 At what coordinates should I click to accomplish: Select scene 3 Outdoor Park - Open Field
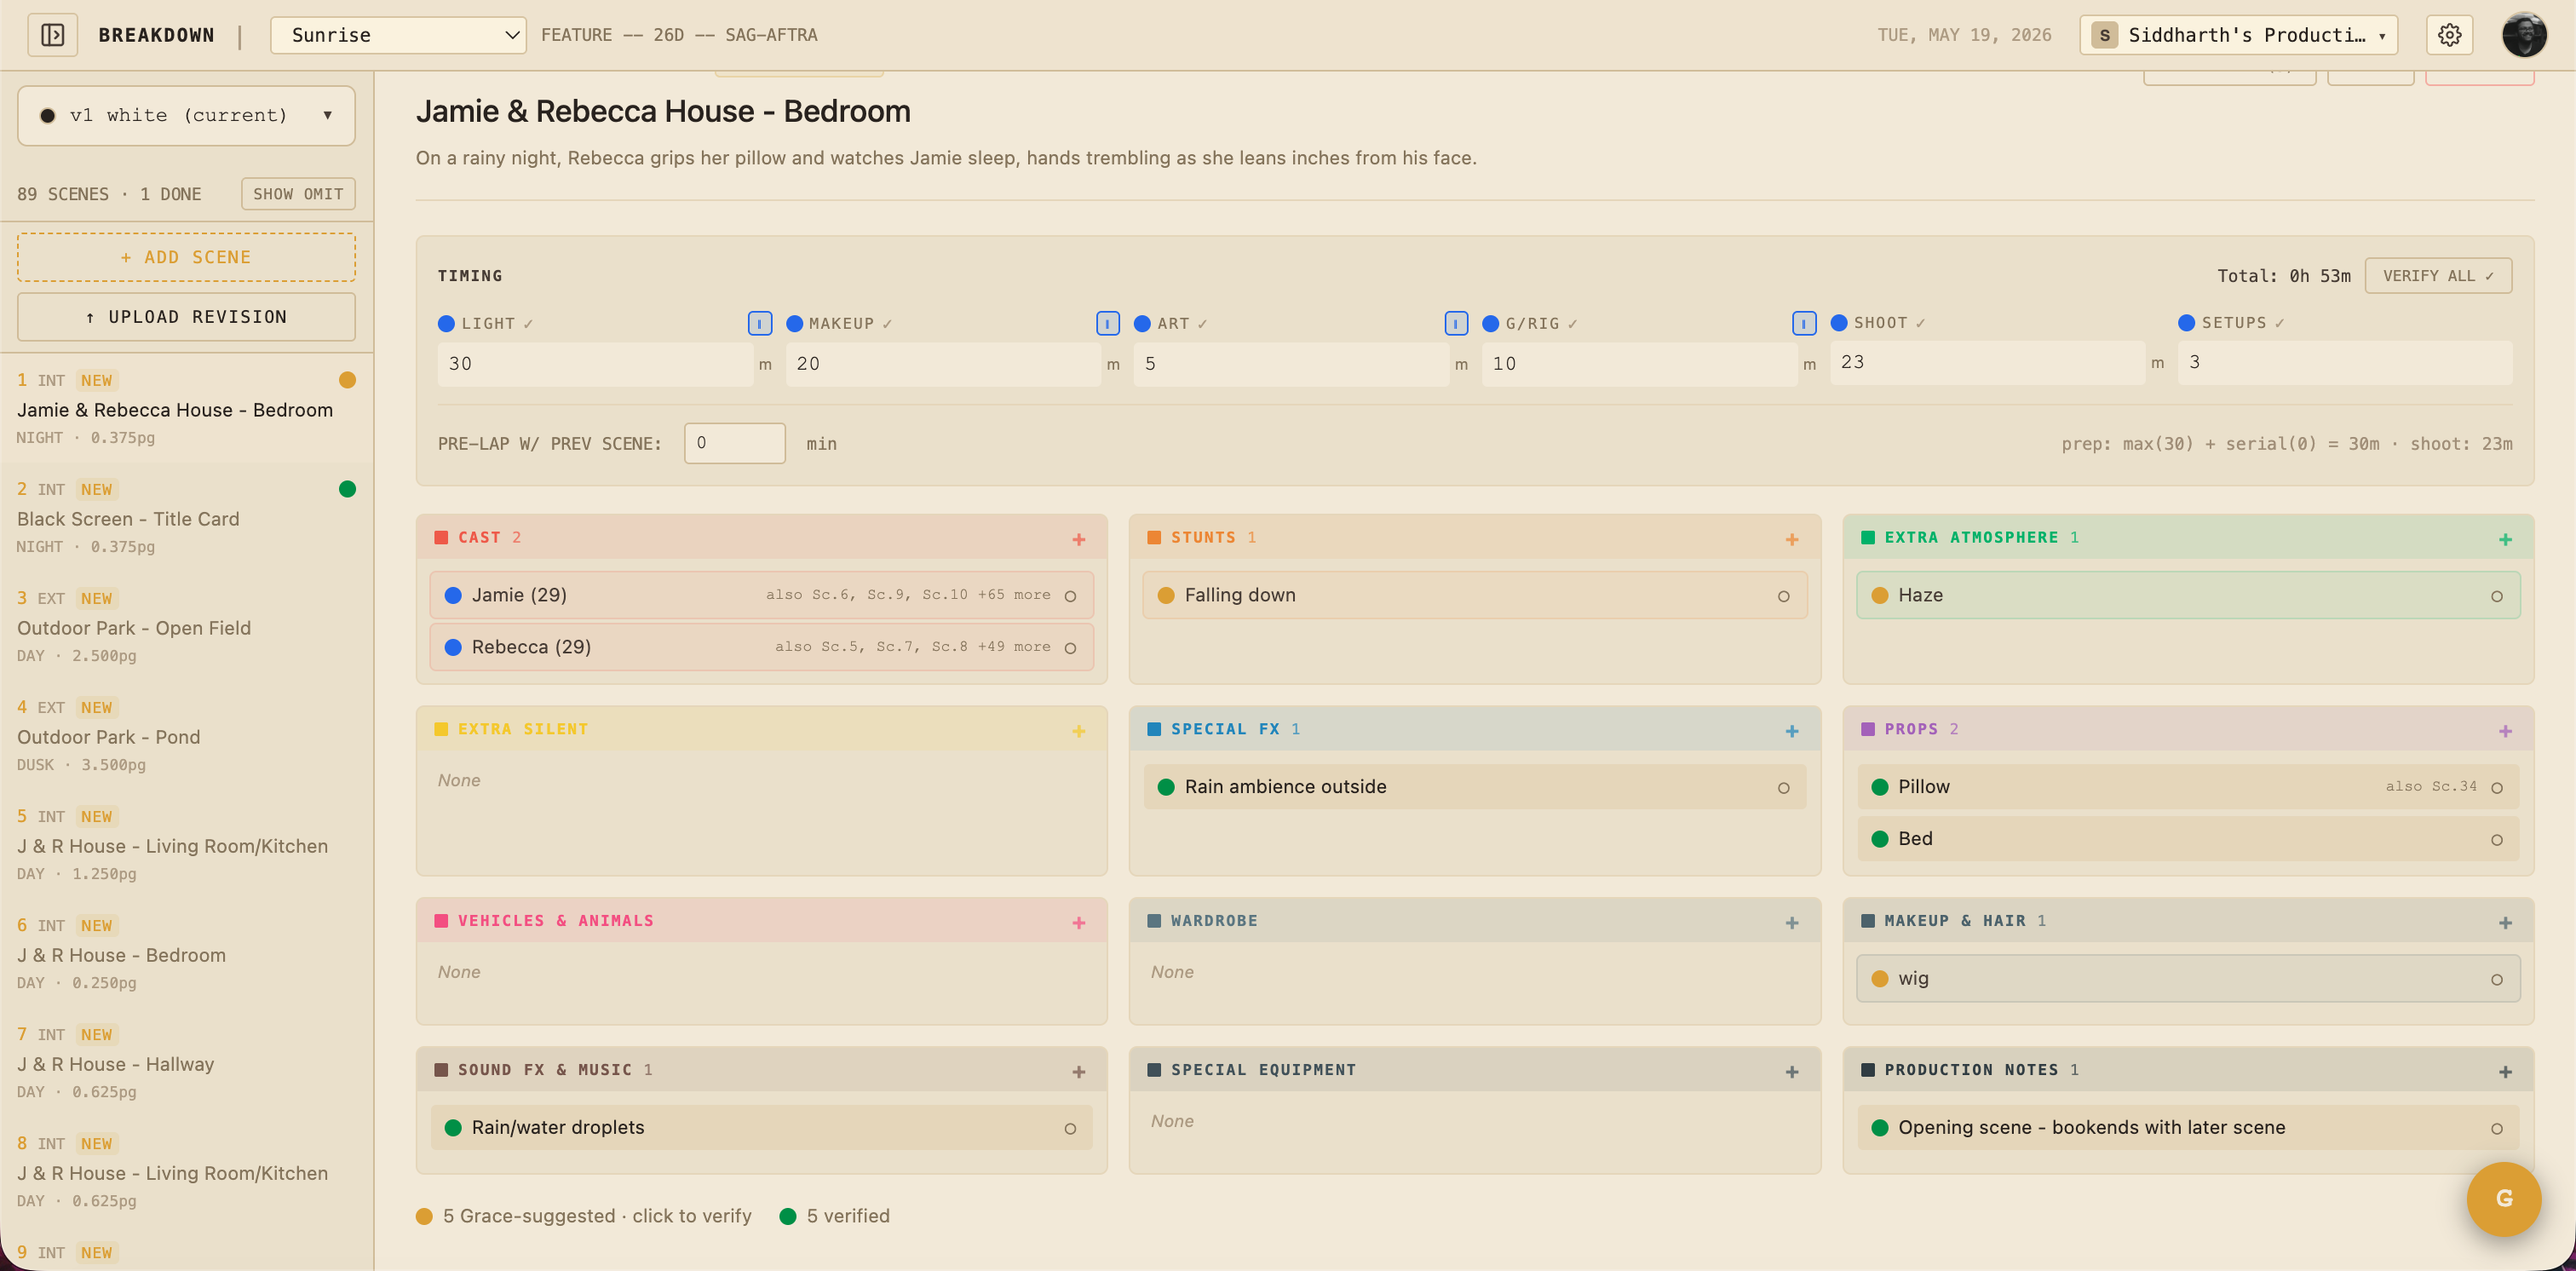point(186,626)
